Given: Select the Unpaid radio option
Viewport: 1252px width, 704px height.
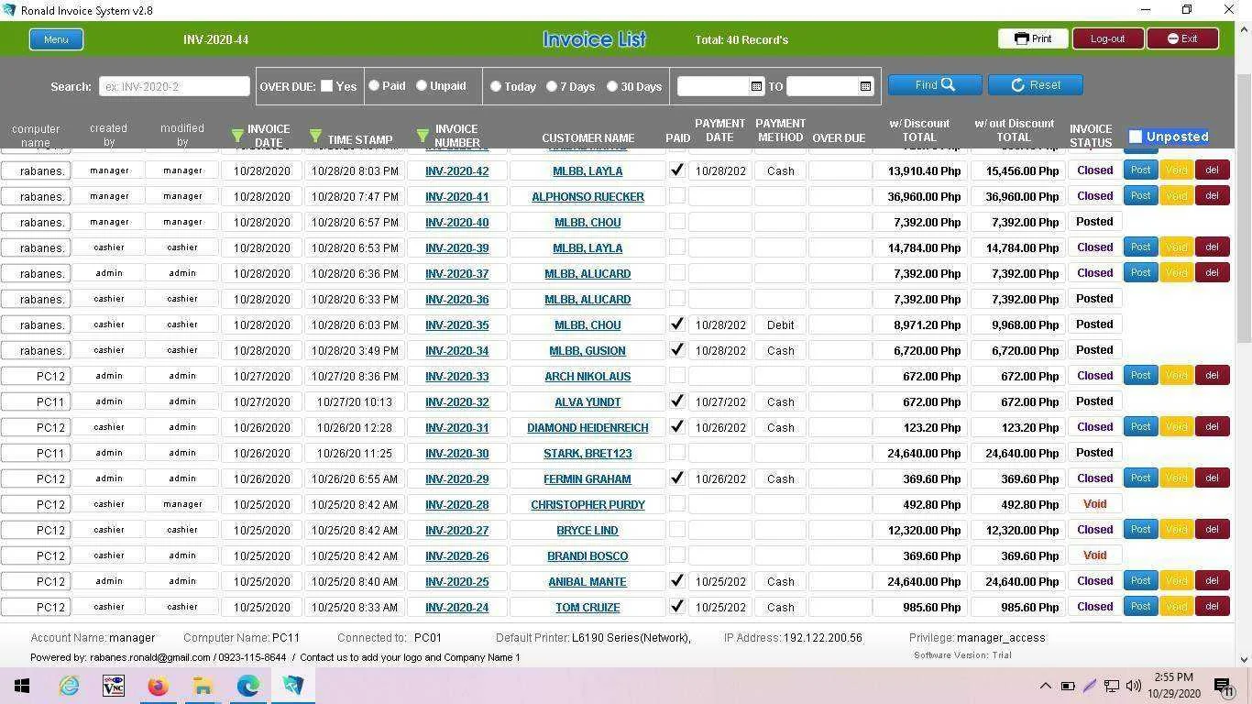Looking at the screenshot, I should [422, 85].
